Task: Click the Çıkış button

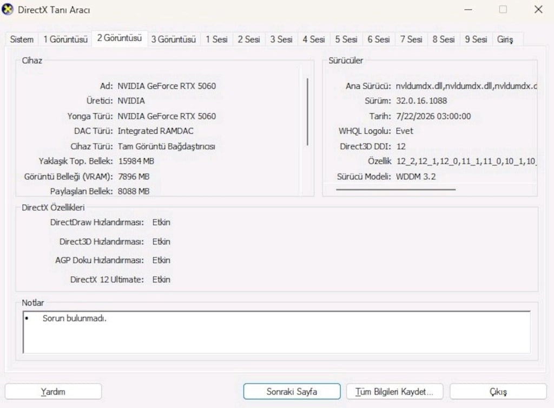Action: point(498,392)
